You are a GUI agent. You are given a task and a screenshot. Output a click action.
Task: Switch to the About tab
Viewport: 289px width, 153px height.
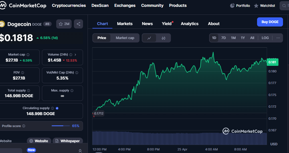click(x=214, y=24)
